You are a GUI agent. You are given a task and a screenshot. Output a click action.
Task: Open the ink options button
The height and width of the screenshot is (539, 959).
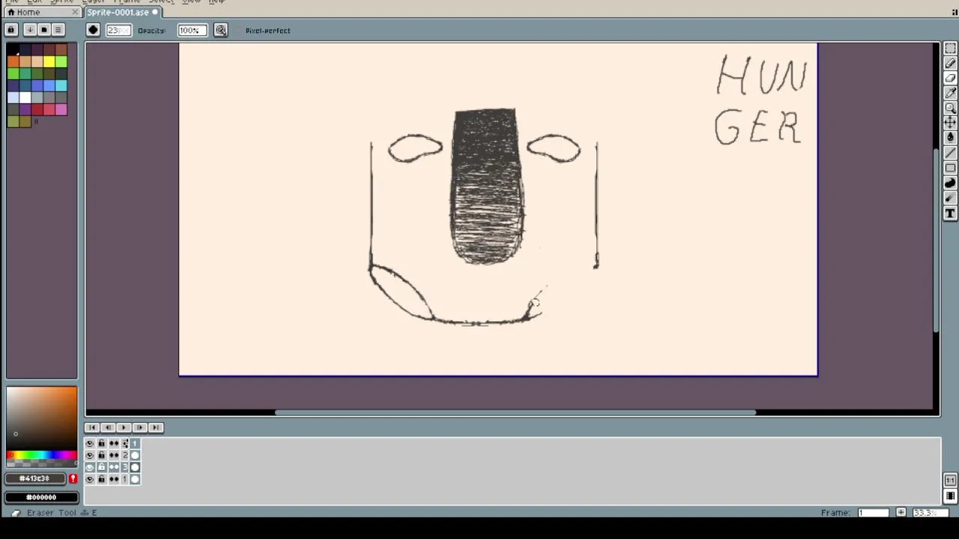click(x=221, y=30)
